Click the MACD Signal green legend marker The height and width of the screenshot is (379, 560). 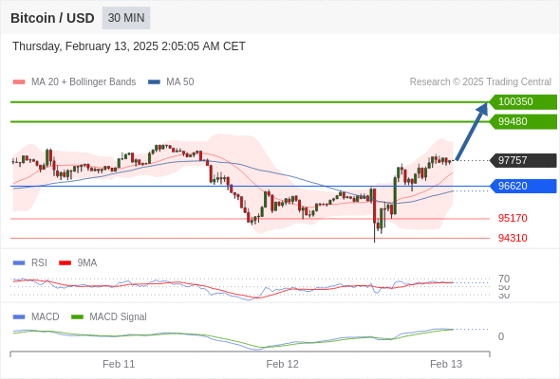[x=77, y=317]
